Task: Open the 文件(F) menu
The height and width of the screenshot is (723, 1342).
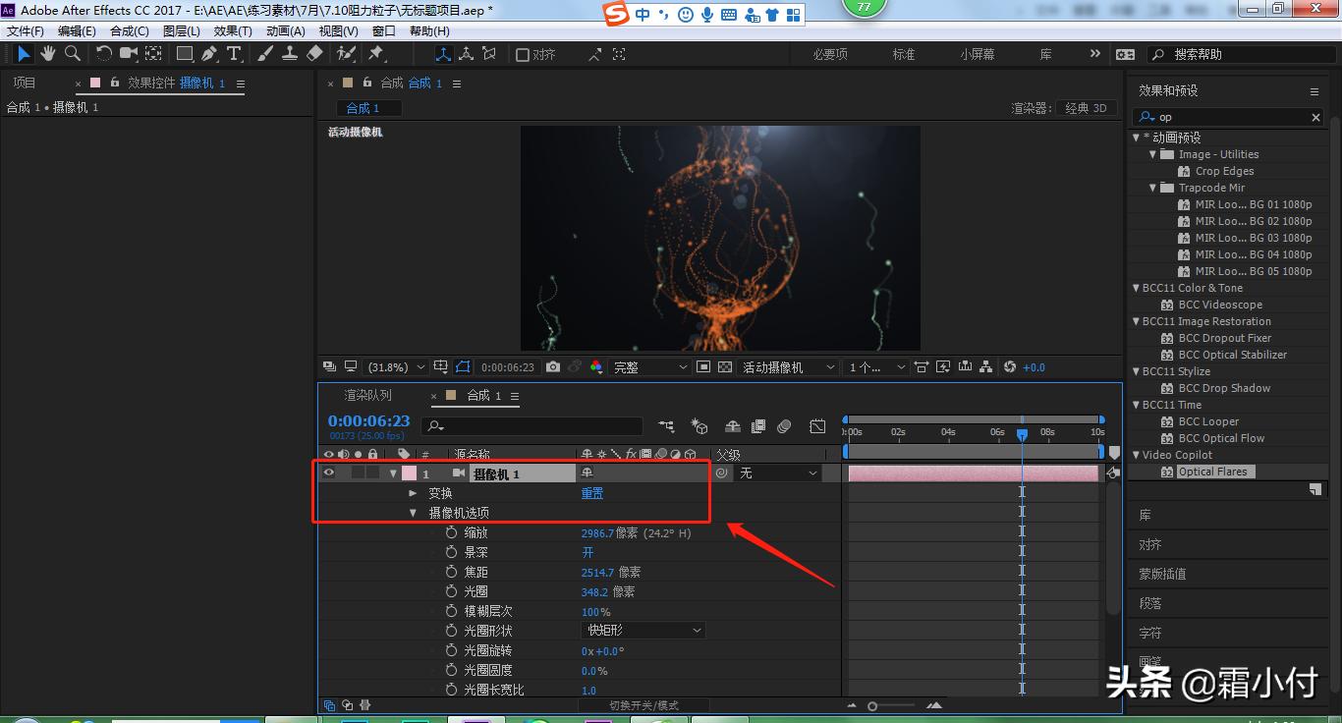Action: [x=26, y=31]
